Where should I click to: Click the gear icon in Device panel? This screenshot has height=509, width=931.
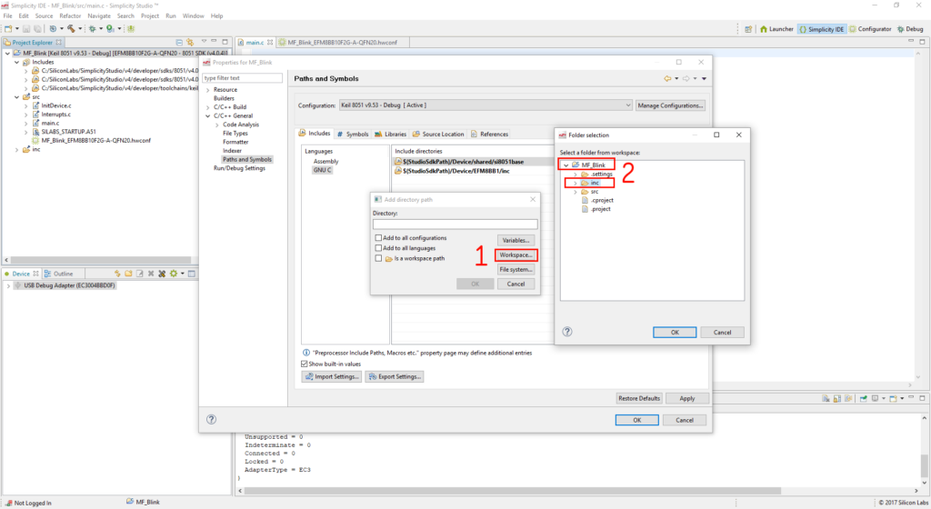click(174, 274)
